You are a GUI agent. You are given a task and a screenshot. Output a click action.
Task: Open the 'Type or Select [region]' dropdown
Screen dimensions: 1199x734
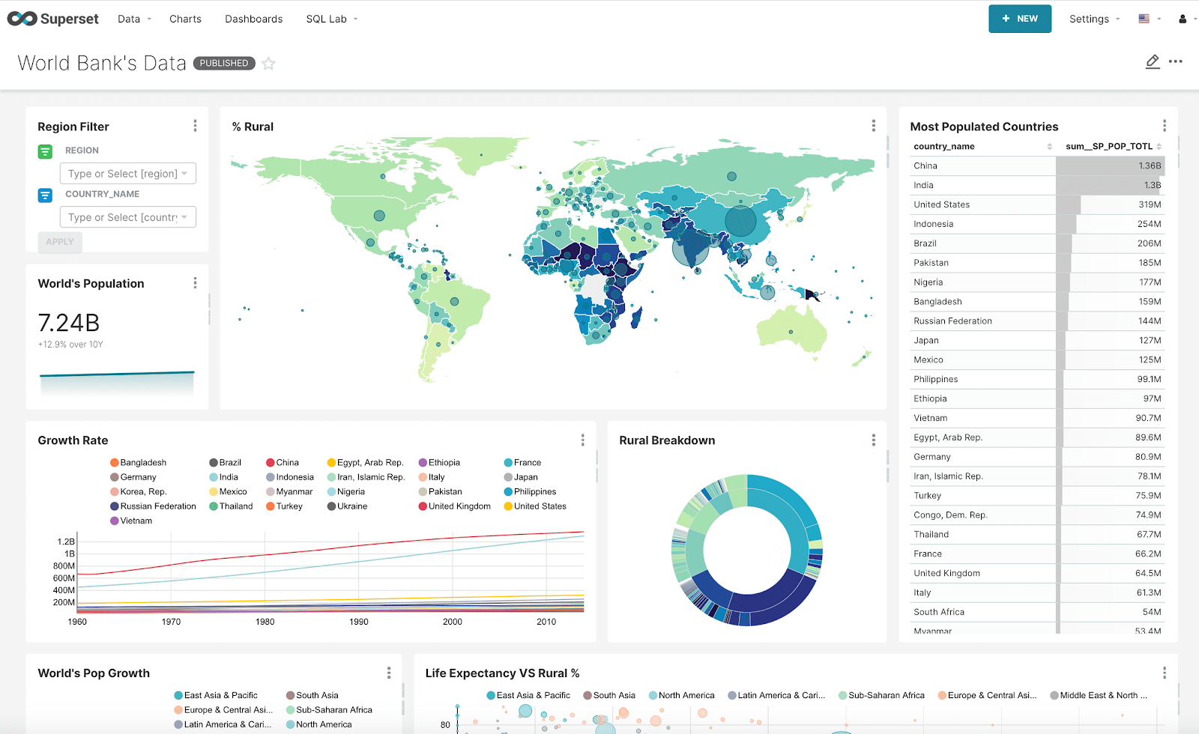click(127, 173)
